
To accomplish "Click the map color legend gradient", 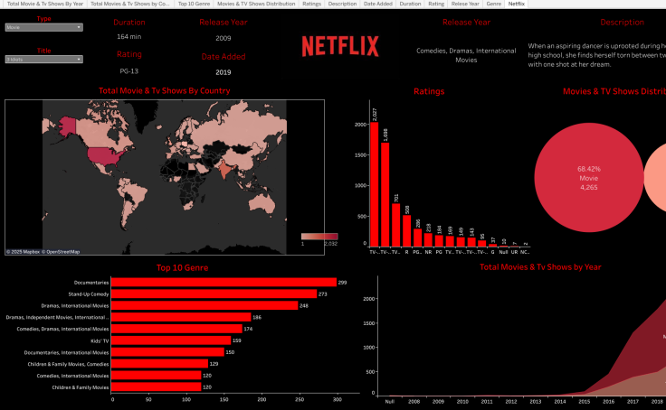I will (x=319, y=237).
